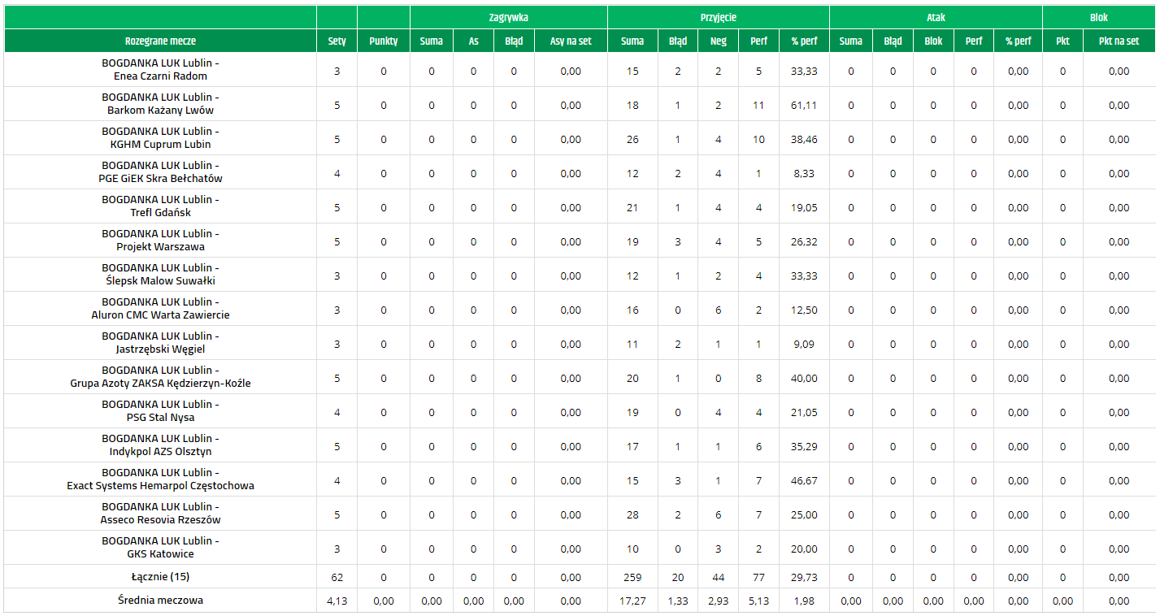Select the PSG Stal Nysa match

160,411
